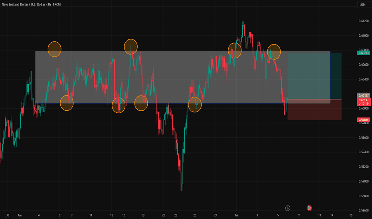372x219 pixels.
Task: Select the green 0.60763 target price tag
Action: 364,53
